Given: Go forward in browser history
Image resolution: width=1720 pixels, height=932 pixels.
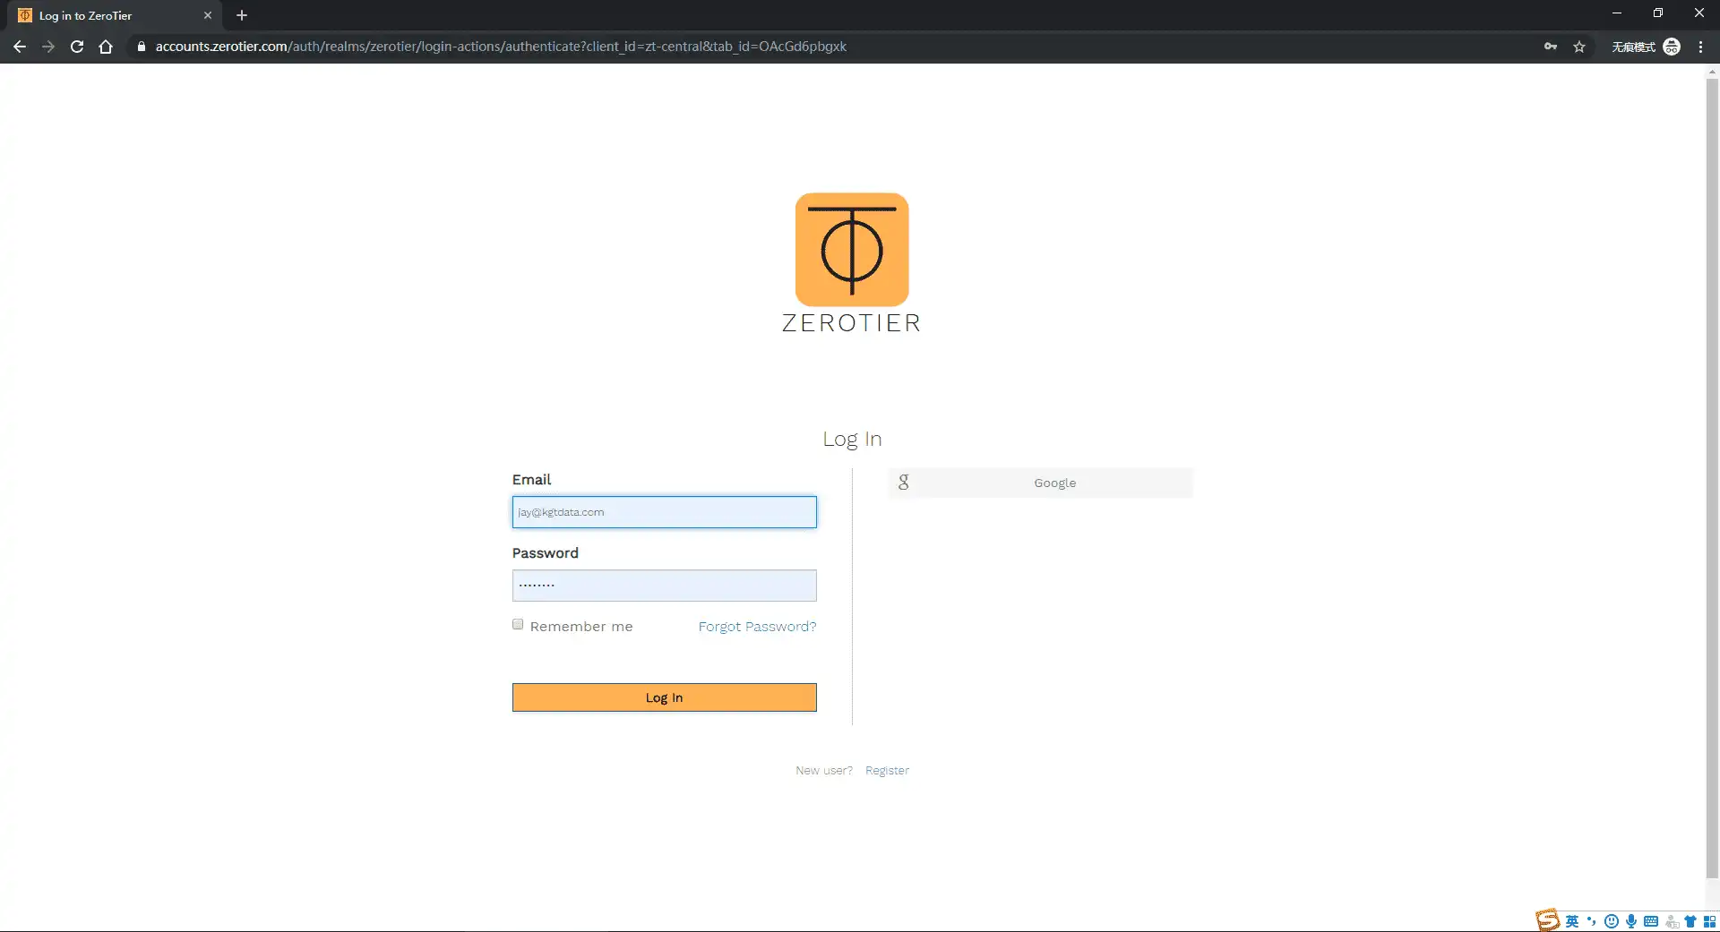Looking at the screenshot, I should [x=48, y=47].
